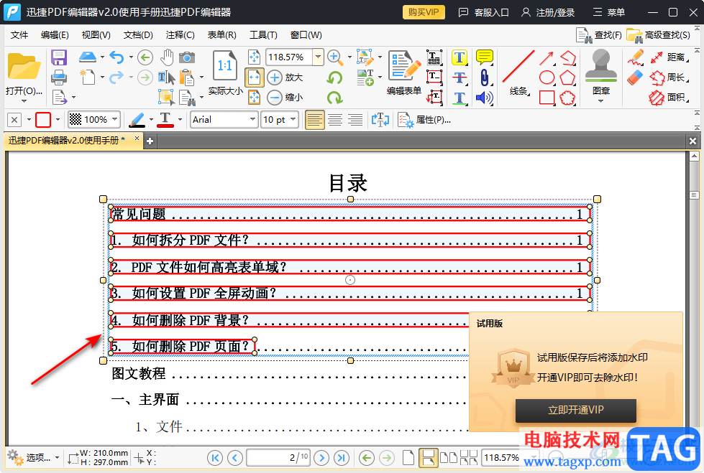Image resolution: width=704 pixels, height=473 pixels.
Task: Enable single page layout in status bar
Action: [408, 458]
